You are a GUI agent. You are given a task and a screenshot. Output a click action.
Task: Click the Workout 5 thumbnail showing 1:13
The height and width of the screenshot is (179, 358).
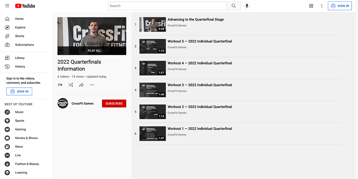152,46
